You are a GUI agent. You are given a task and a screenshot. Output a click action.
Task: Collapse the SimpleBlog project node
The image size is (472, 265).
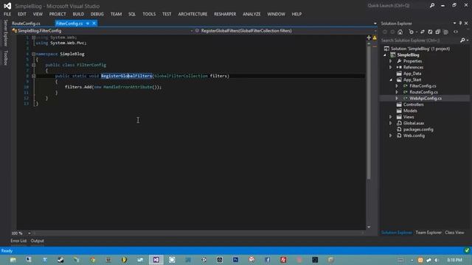pos(385,55)
